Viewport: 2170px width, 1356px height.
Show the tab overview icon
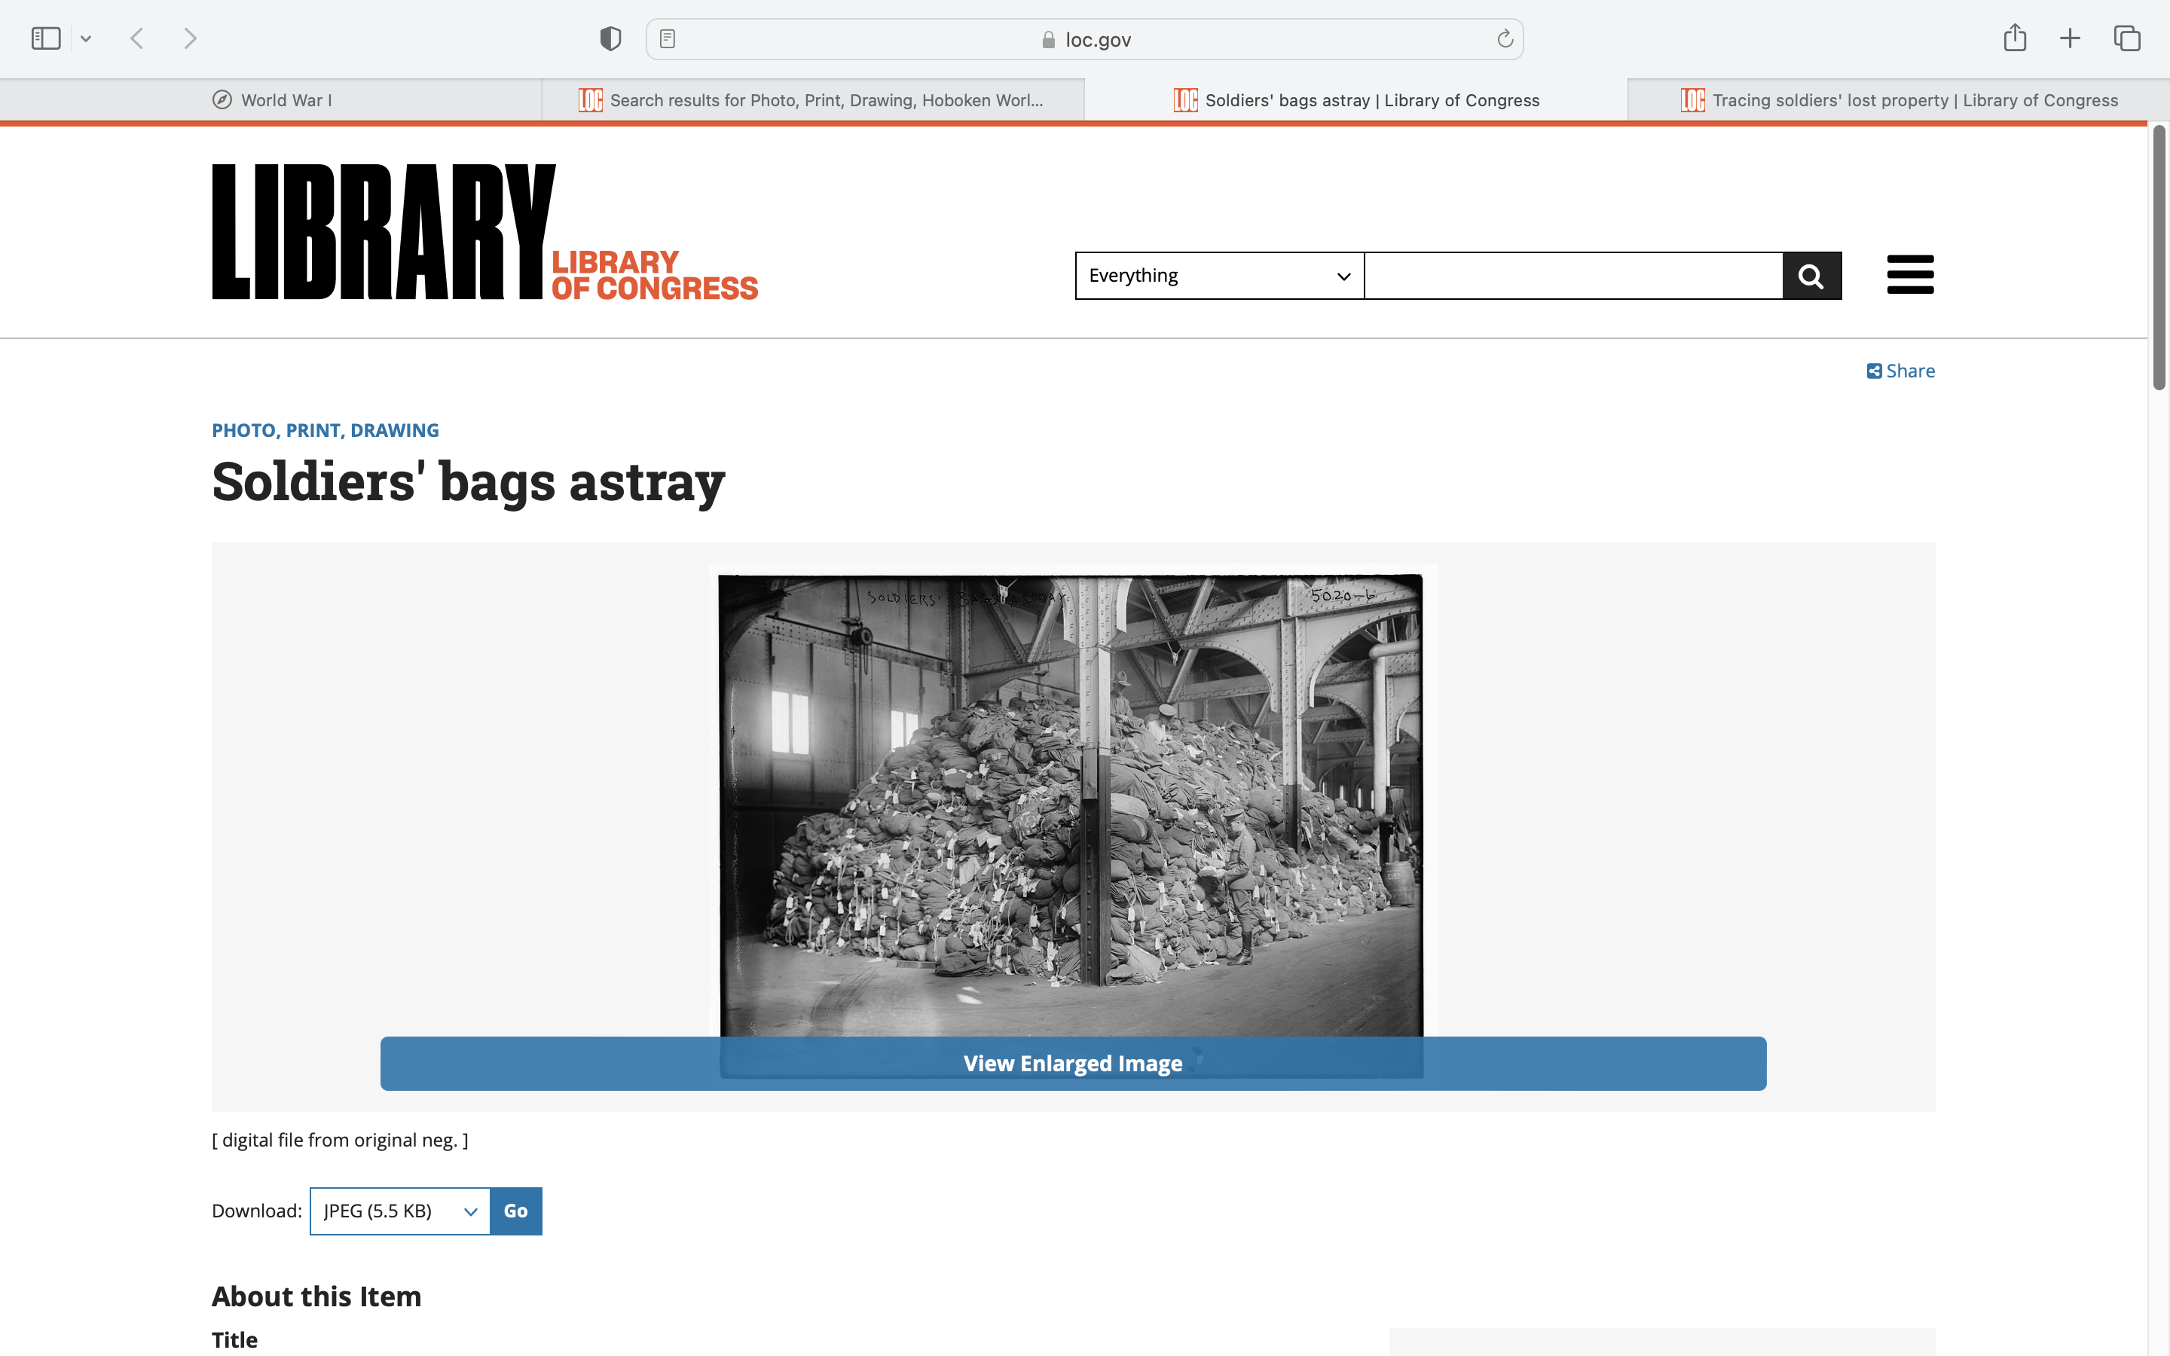pyautogui.click(x=2127, y=38)
